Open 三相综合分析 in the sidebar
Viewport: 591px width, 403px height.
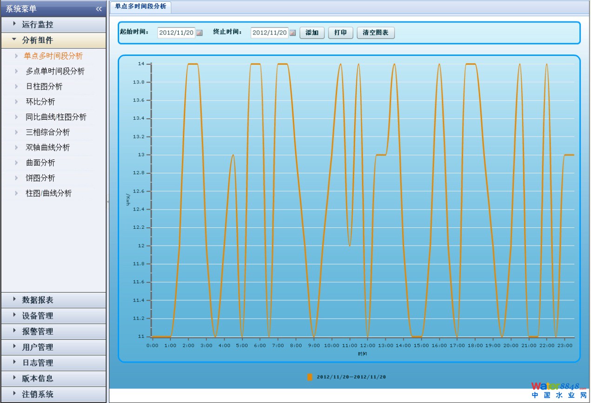pyautogui.click(x=48, y=132)
